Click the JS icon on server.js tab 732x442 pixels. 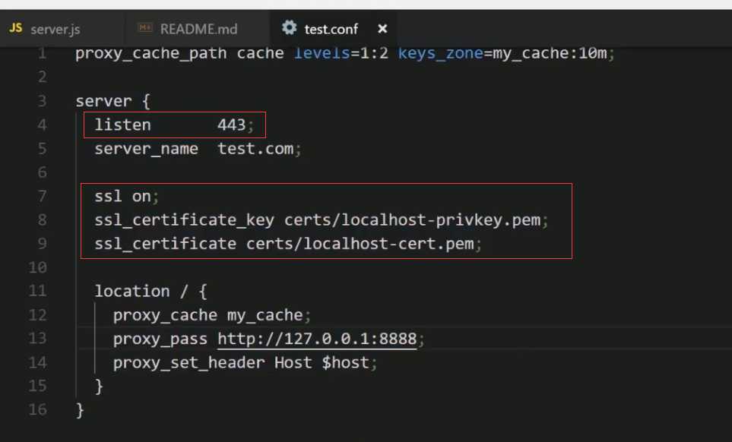pyautogui.click(x=16, y=28)
